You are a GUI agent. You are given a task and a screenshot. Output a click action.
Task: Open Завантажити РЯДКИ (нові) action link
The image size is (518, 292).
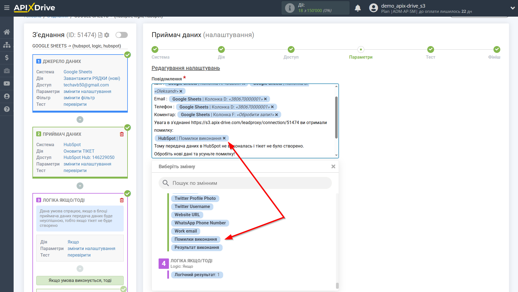[x=92, y=78]
